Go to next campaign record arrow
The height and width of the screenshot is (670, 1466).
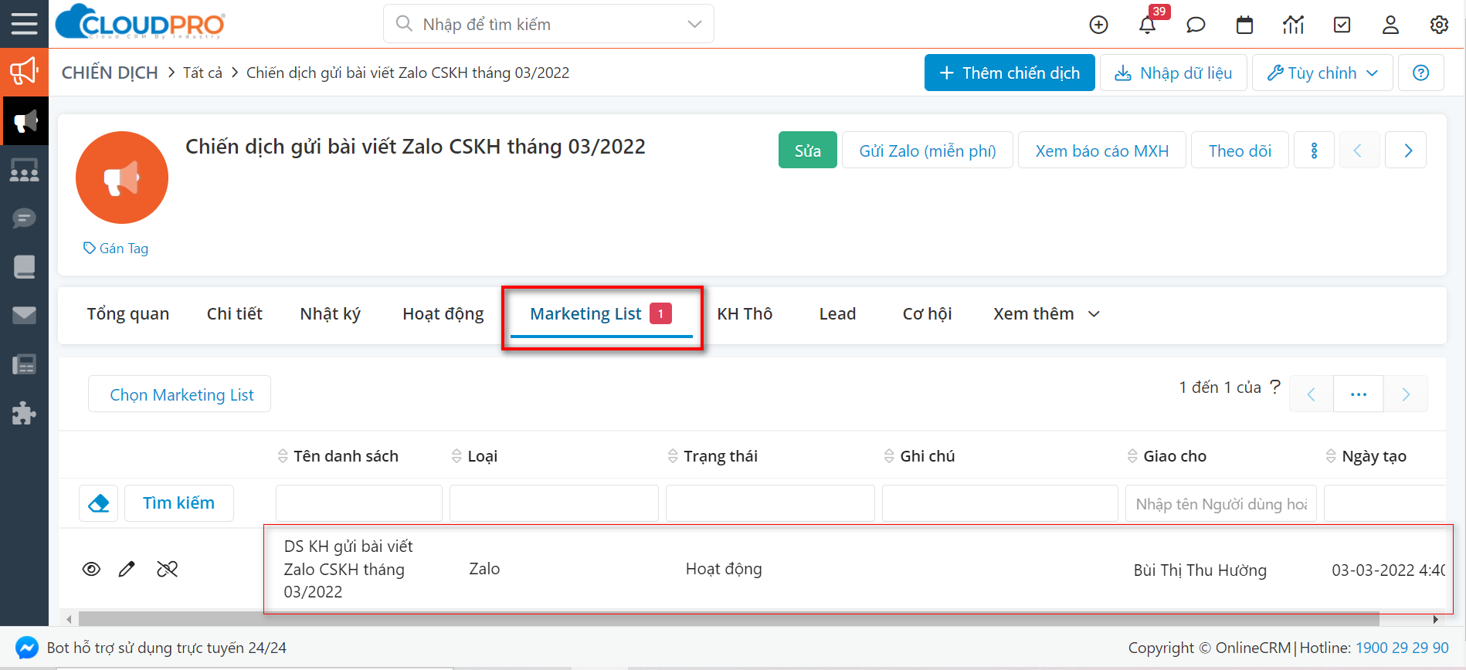coord(1406,151)
